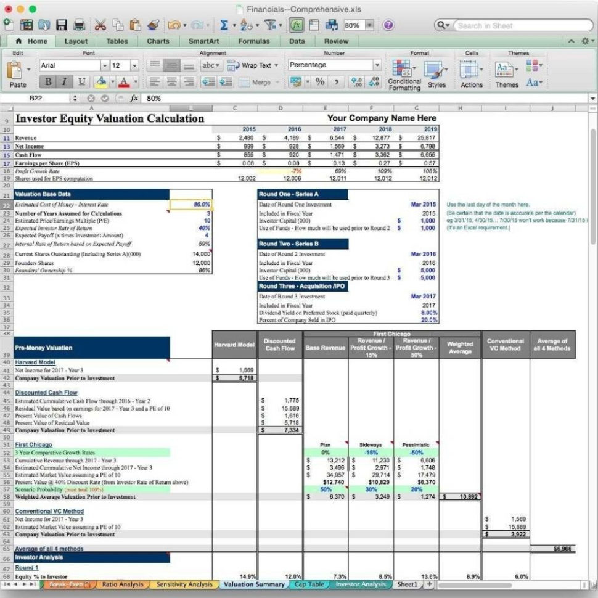The width and height of the screenshot is (598, 598).
Task: Click the Name Box showing B22
Action: tap(36, 99)
